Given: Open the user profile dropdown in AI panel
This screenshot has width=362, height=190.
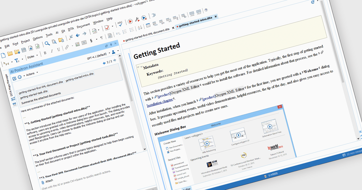Looking at the screenshot, I should coord(115,51).
